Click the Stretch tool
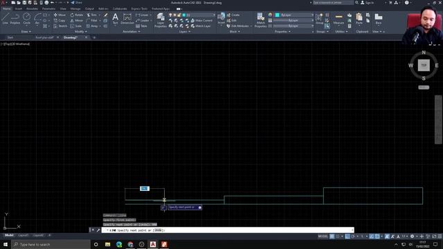The width and height of the screenshot is (443, 249). tap(60, 26)
